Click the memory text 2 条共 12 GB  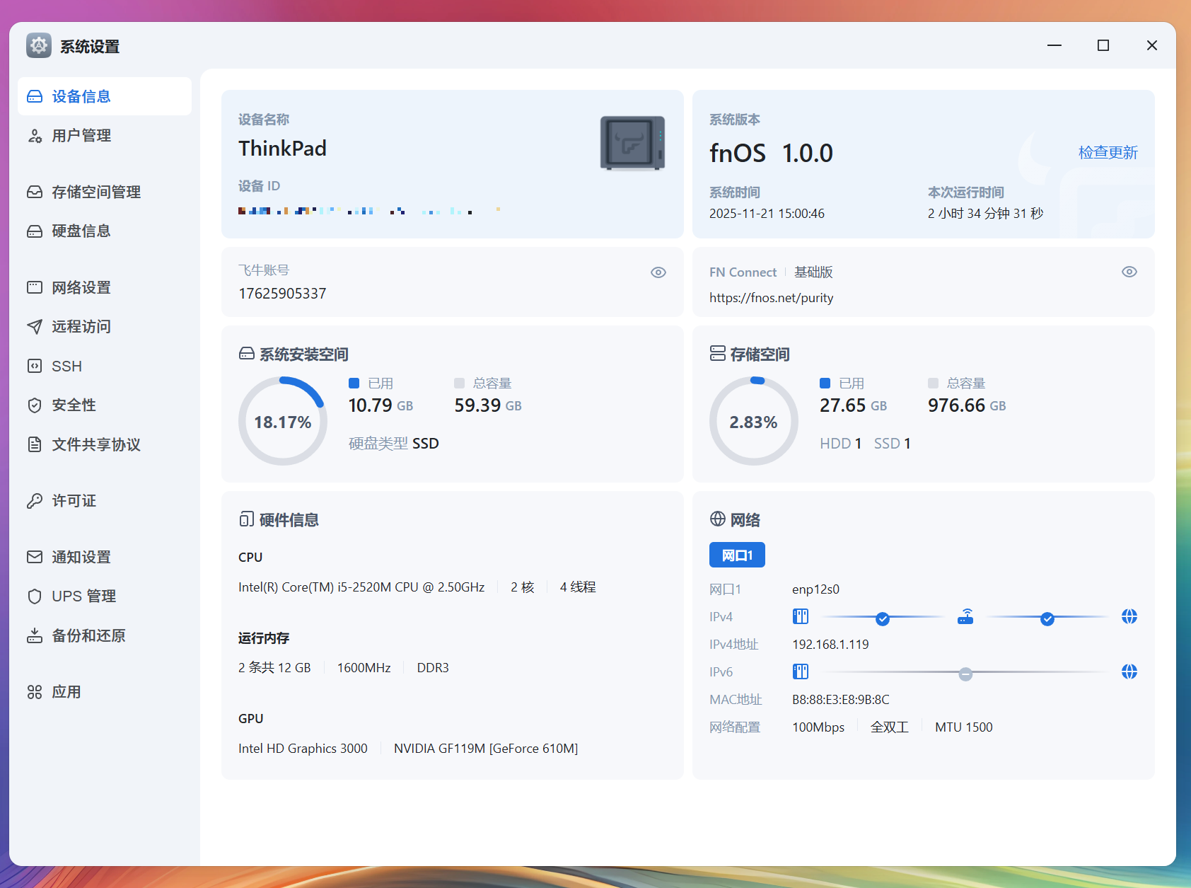(x=274, y=668)
